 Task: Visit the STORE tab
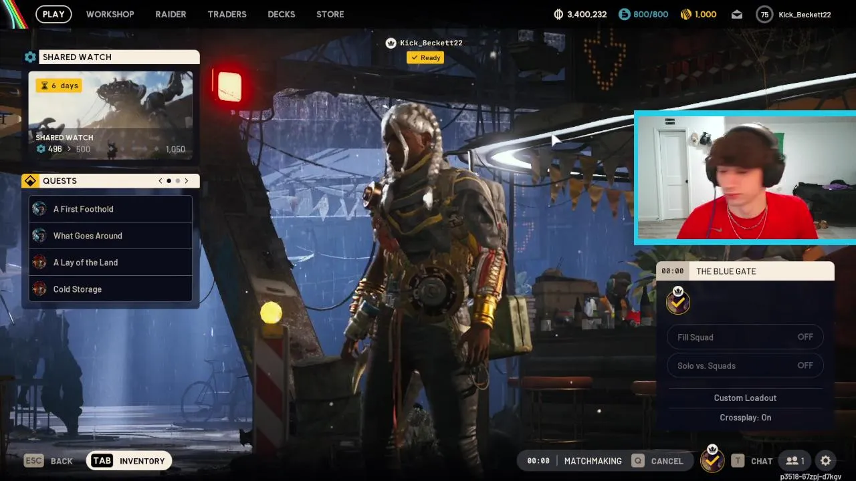point(330,14)
